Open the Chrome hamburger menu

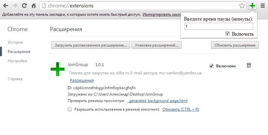pos(262,5)
